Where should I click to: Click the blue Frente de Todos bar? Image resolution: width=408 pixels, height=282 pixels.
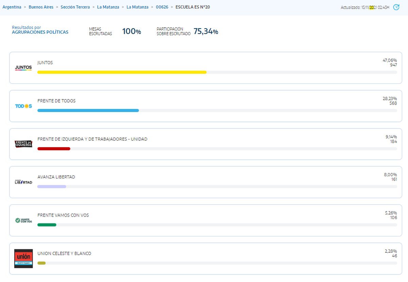point(88,110)
